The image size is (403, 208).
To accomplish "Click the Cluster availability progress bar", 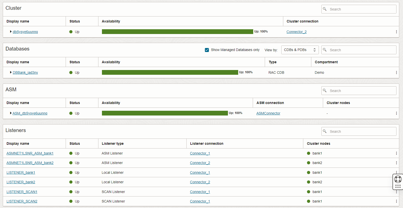I will [177, 31].
